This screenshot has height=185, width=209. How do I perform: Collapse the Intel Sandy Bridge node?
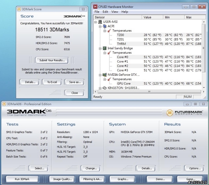coord(100,48)
